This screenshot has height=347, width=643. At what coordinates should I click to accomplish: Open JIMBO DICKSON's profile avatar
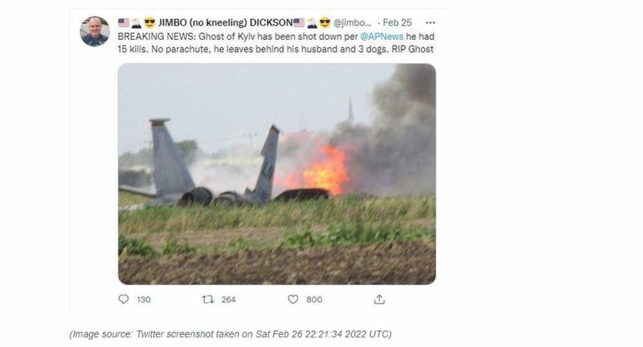point(95,31)
